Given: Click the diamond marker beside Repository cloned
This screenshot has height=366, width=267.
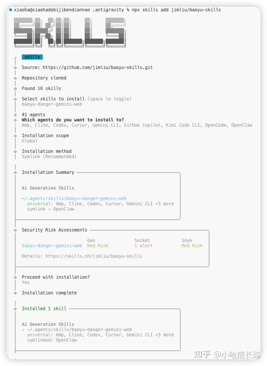Looking at the screenshot, I should [15, 78].
